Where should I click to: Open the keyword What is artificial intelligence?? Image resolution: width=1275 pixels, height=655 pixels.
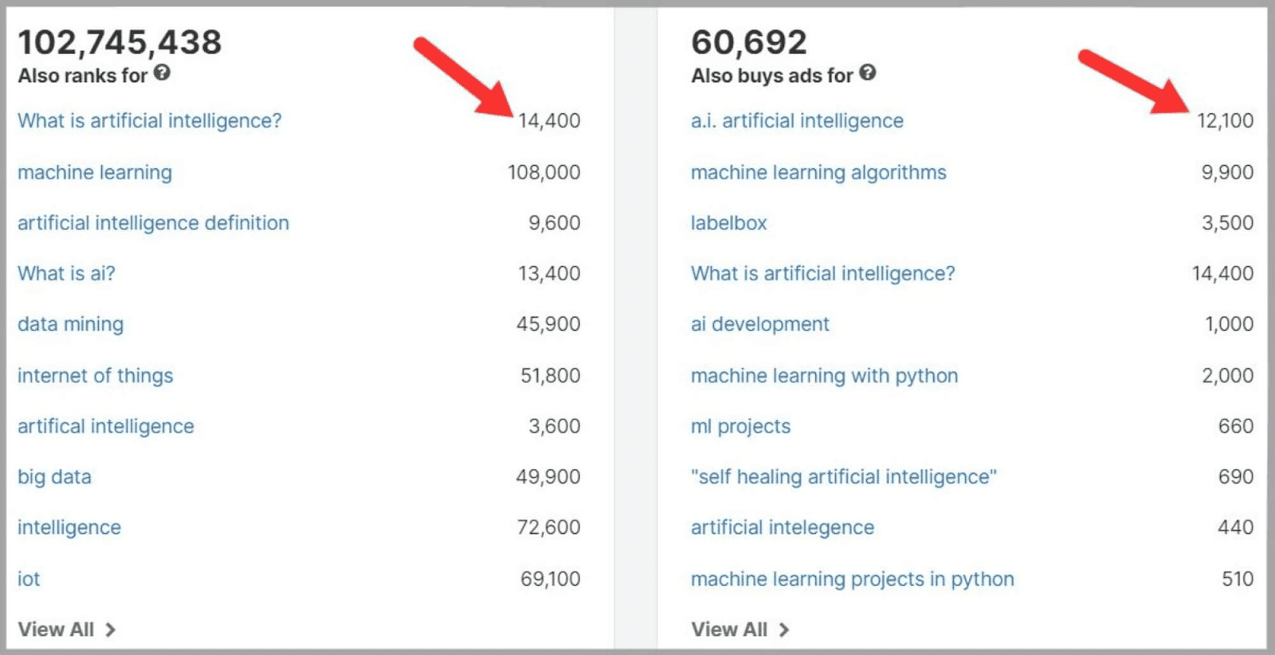[x=149, y=120]
